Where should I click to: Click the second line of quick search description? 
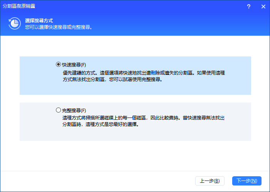pos(112,79)
